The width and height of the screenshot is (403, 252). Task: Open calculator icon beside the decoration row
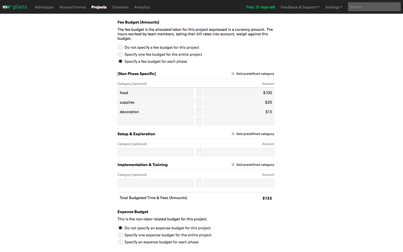199,112
